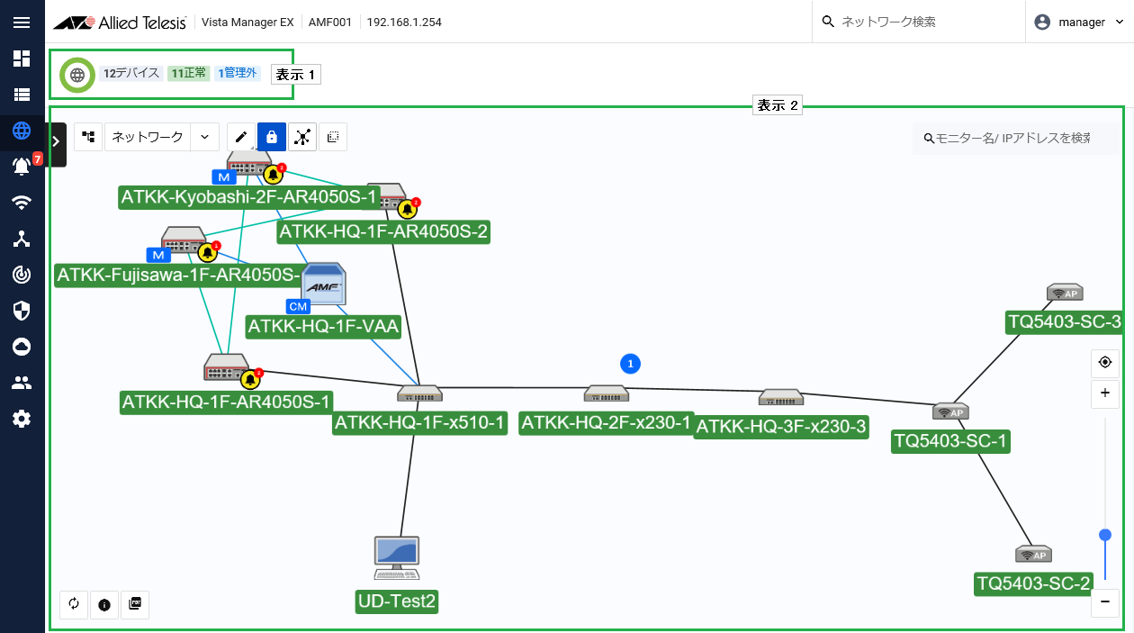Viewport: 1134px width, 633px height.
Task: Click the ATKK-Kyobashi-2F-AR4050S-1 label
Action: pyautogui.click(x=249, y=197)
